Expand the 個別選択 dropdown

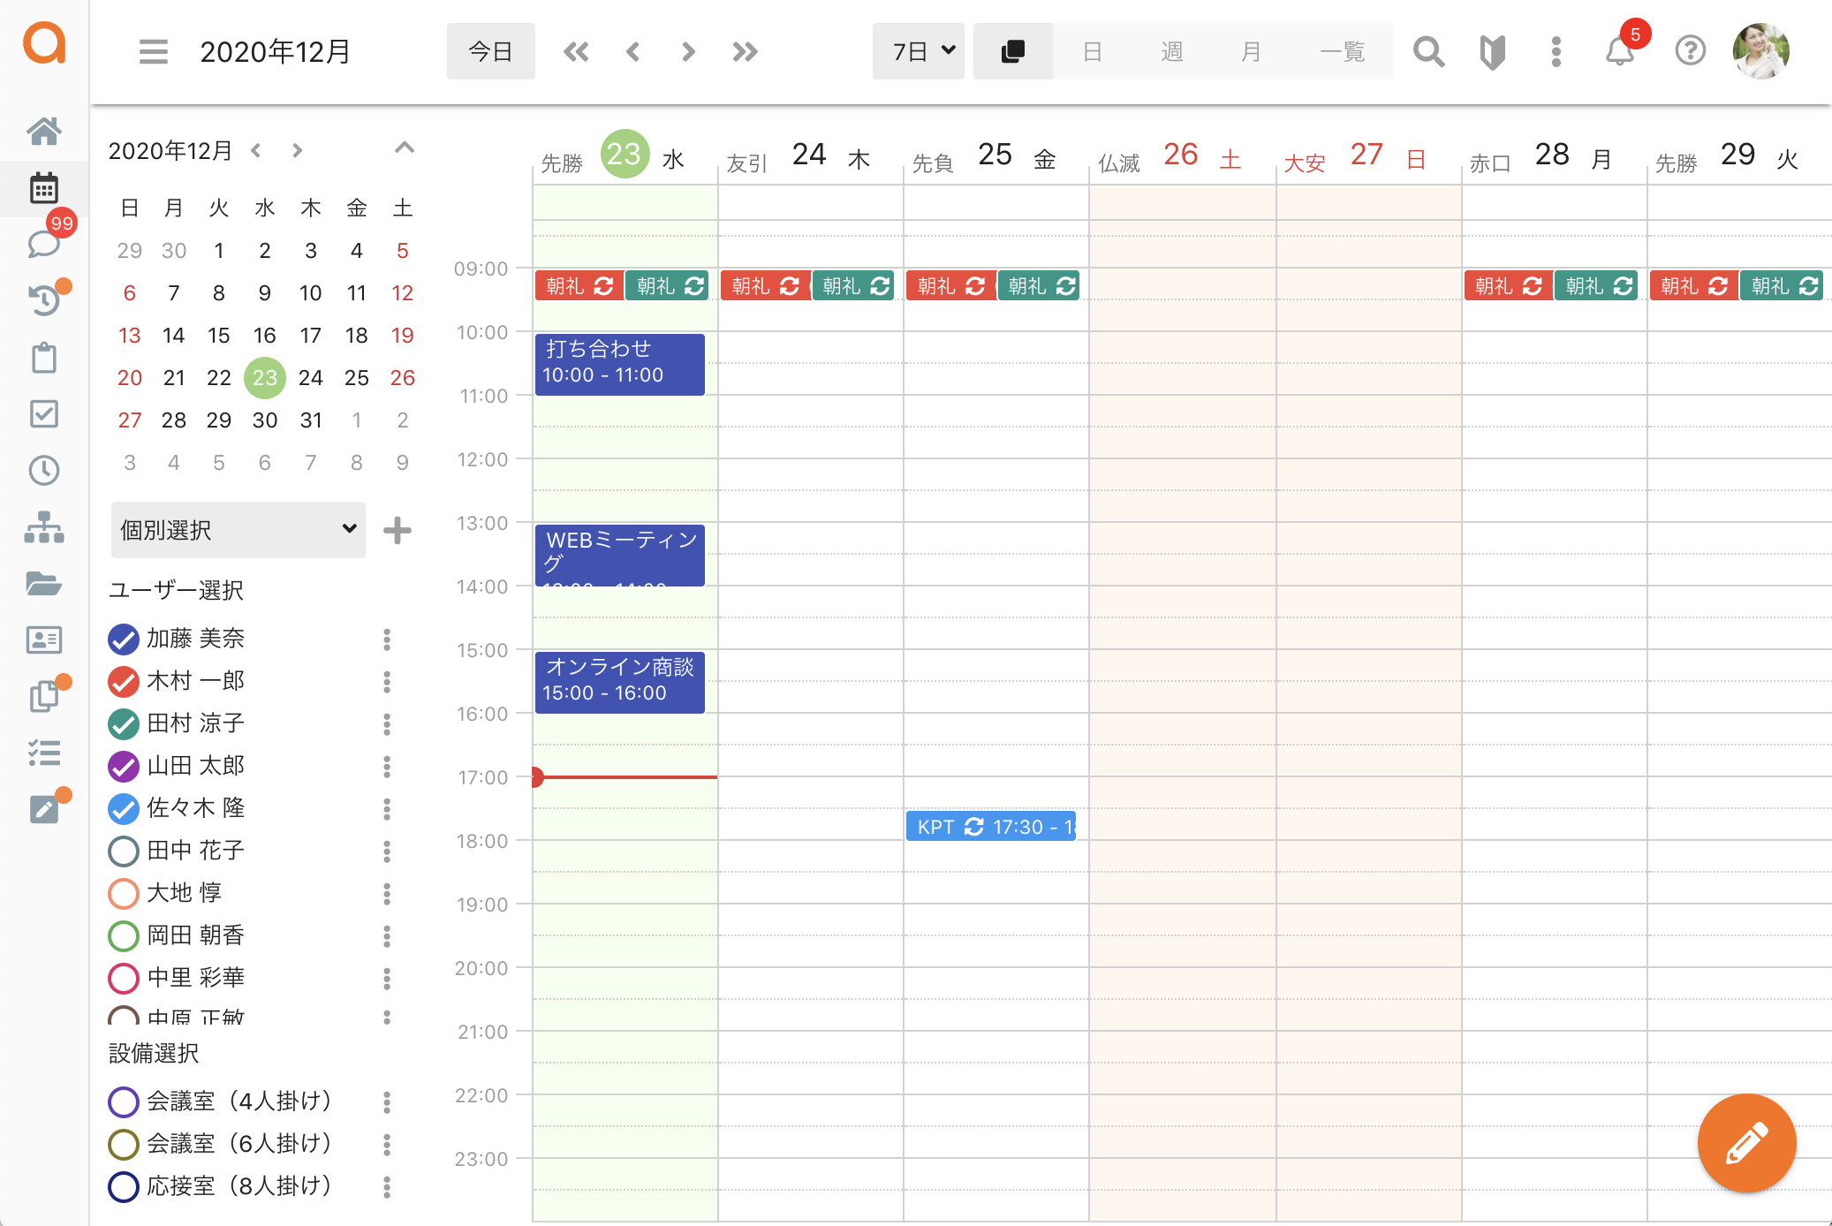(238, 530)
